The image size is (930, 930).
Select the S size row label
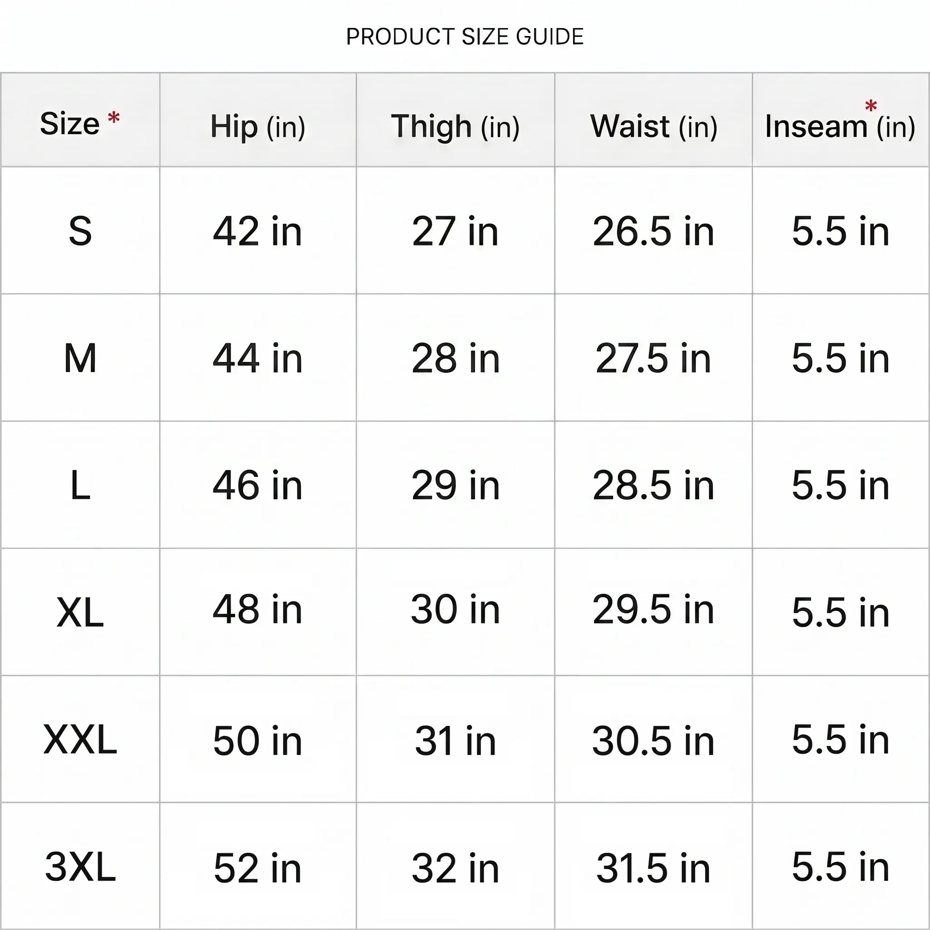pos(80,231)
